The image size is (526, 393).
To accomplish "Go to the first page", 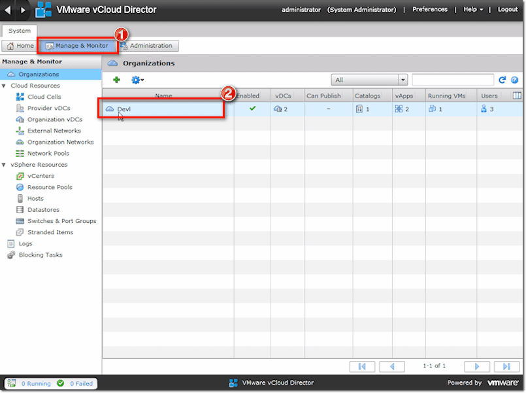I will tap(362, 366).
